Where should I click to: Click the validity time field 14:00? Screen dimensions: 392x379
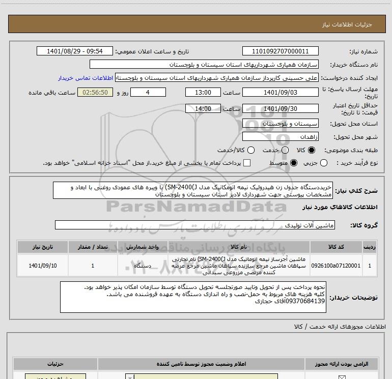(x=203, y=109)
